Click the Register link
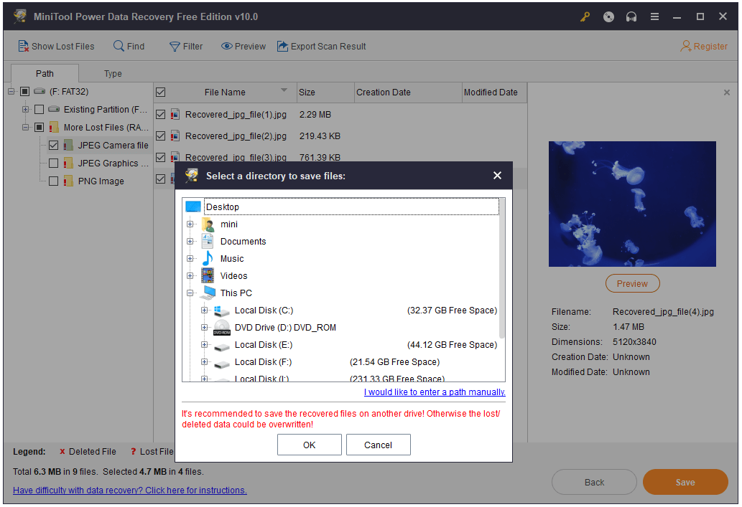 click(704, 47)
